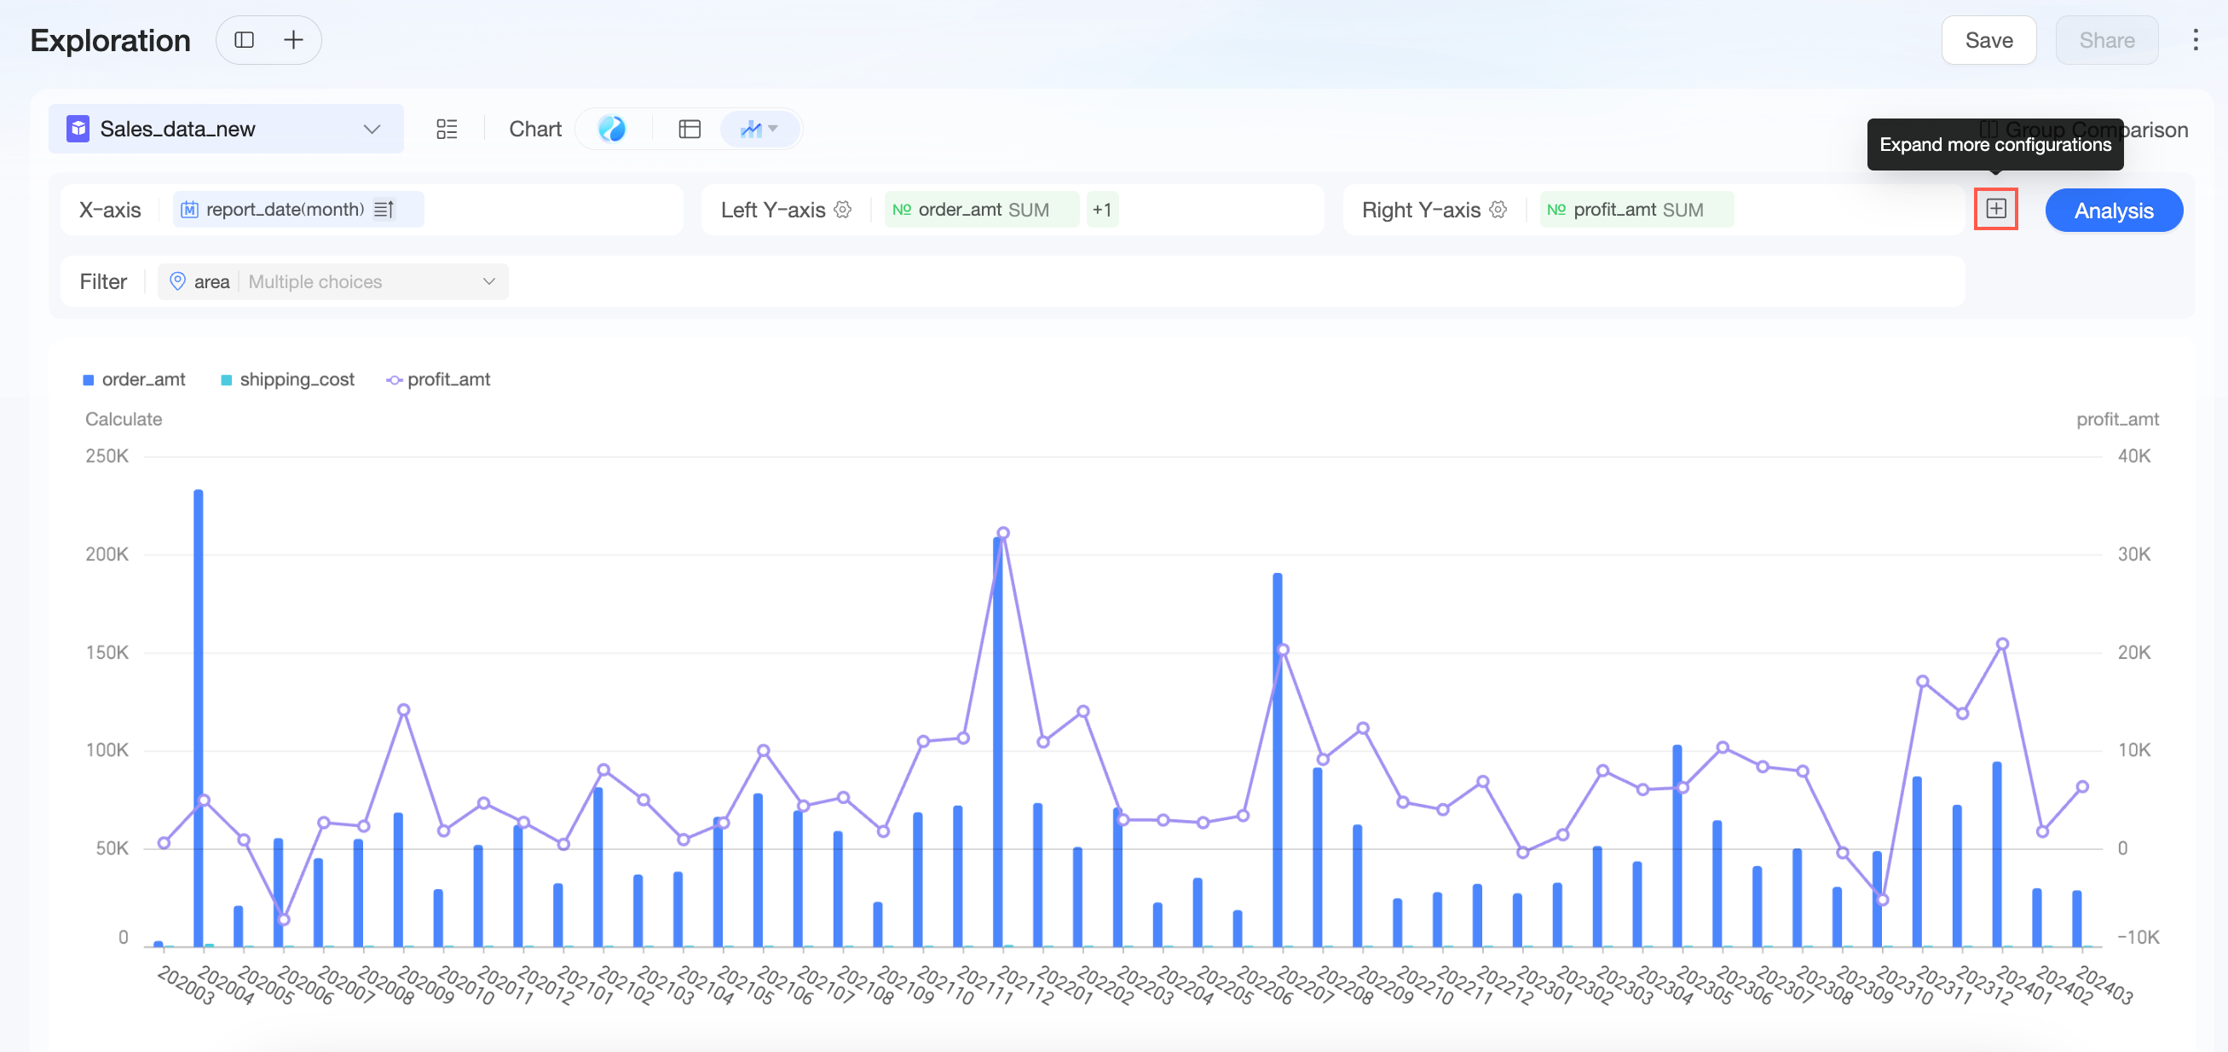The image size is (2228, 1052).
Task: Change sort order on report_date field
Action: pyautogui.click(x=384, y=210)
